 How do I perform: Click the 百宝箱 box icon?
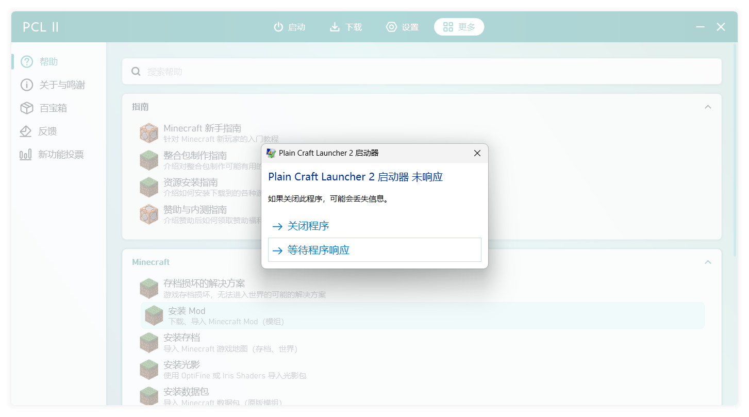pyautogui.click(x=26, y=108)
